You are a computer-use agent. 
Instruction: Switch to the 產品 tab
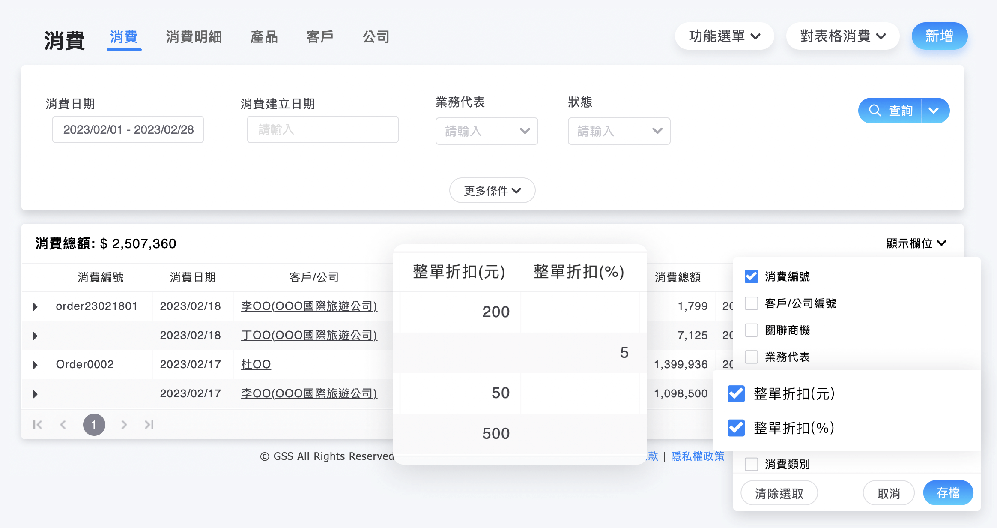click(264, 37)
